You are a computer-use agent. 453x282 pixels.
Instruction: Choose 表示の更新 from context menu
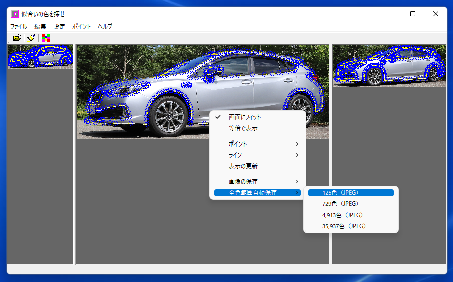coord(243,166)
